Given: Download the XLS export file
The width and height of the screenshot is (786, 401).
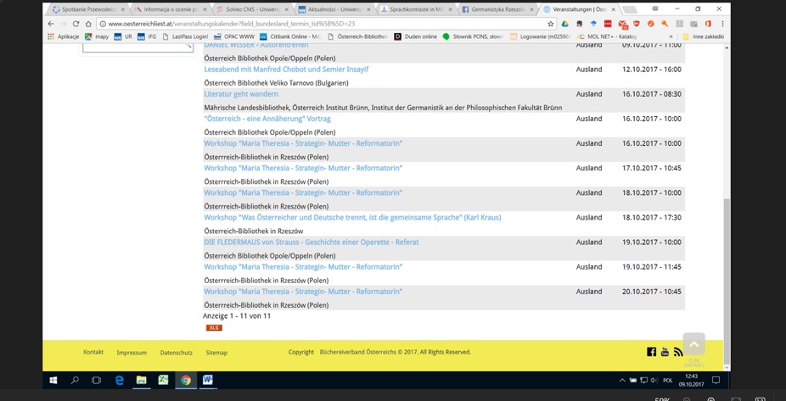Looking at the screenshot, I should click(x=214, y=327).
